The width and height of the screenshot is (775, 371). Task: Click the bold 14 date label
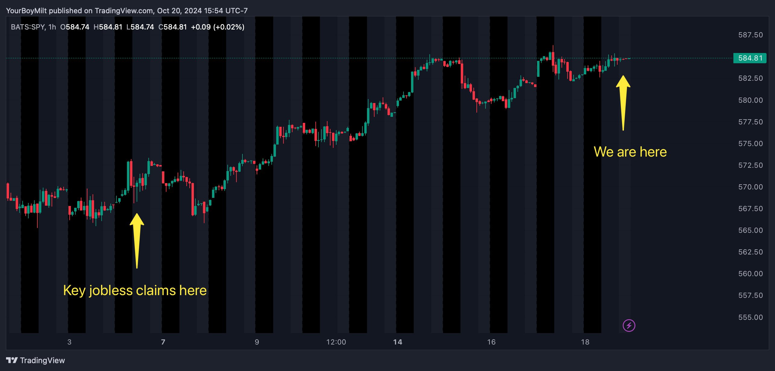(397, 342)
